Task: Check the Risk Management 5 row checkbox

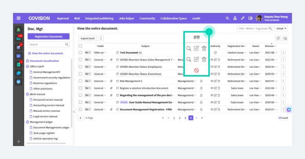Action: (80, 81)
